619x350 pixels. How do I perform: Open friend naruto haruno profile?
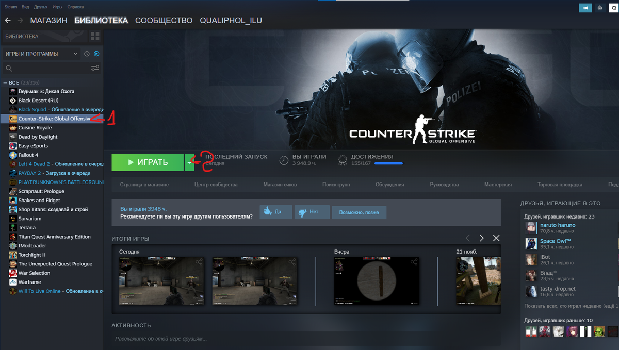pos(557,225)
